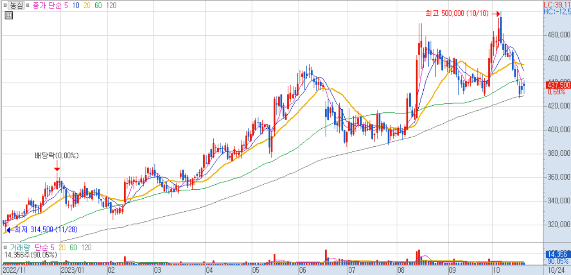Click the 최저 314,500 (11/28) low annotation
This screenshot has width=571, height=275.
pos(46,229)
